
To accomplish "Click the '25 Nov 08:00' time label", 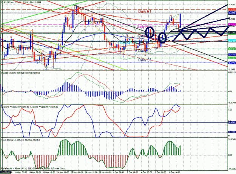I will coord(77,172).
